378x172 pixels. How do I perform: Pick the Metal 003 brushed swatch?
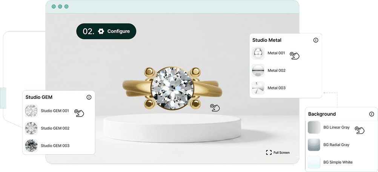(x=258, y=88)
